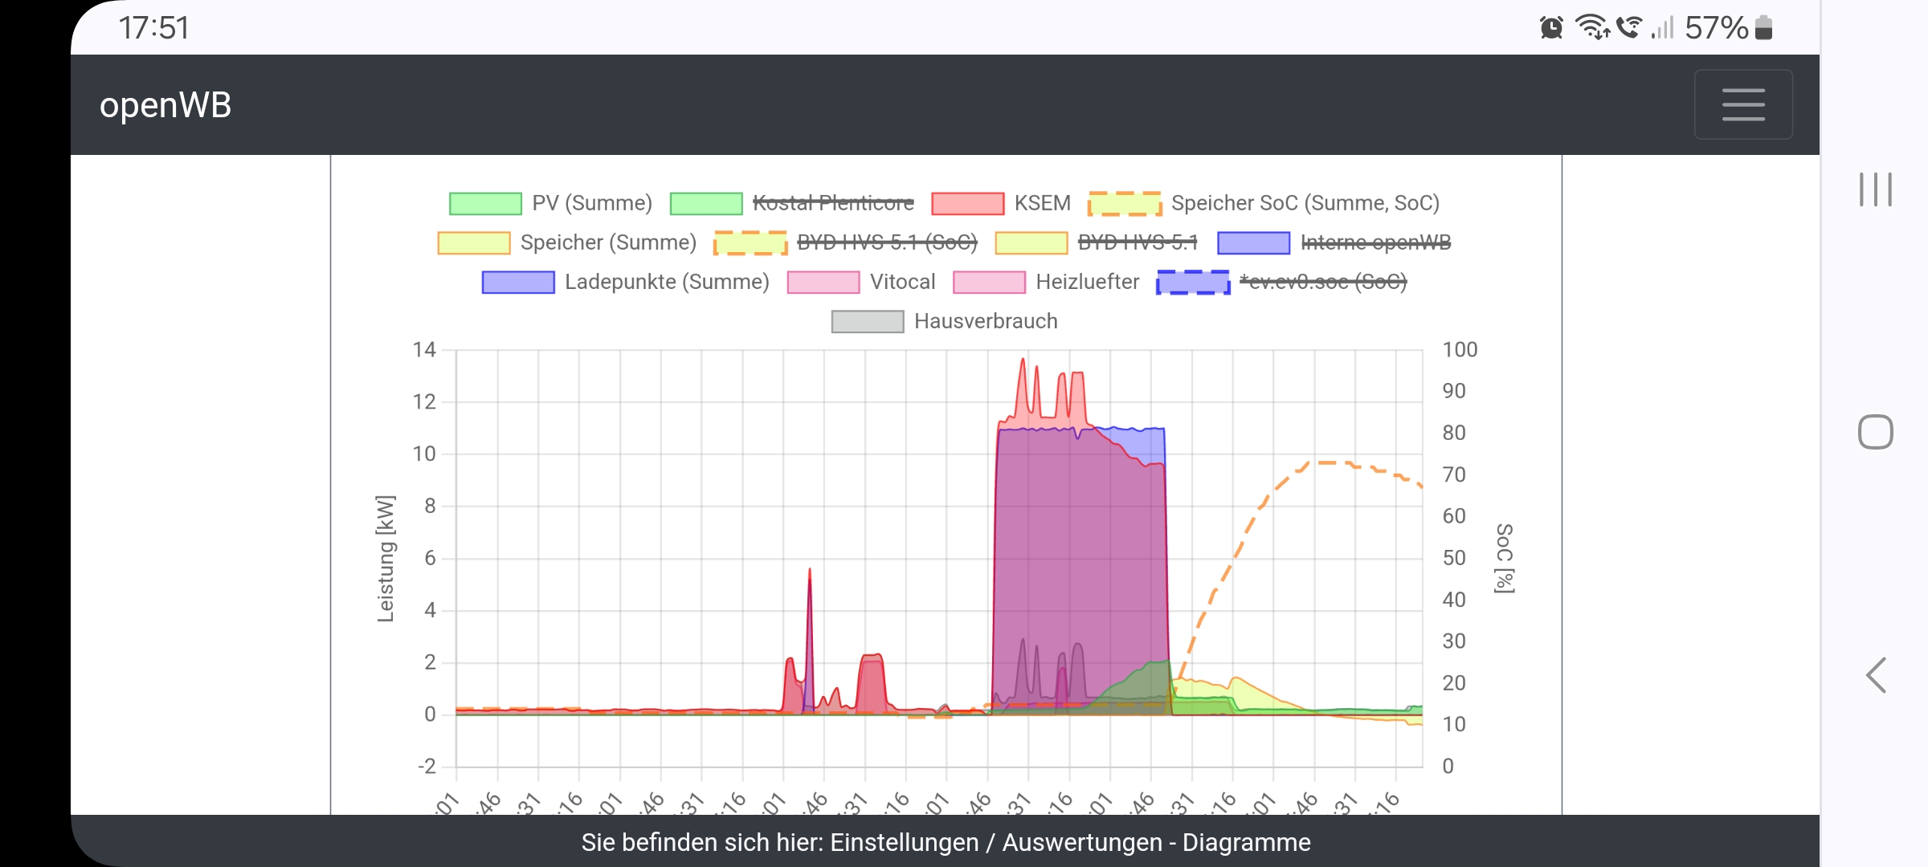
Task: Click the openWB brand link
Action: click(165, 105)
